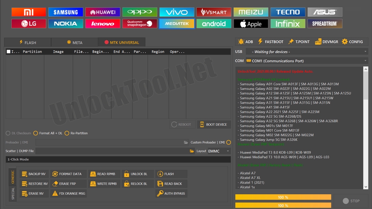
Task: Select the Oppo brand tile
Action: click(140, 12)
